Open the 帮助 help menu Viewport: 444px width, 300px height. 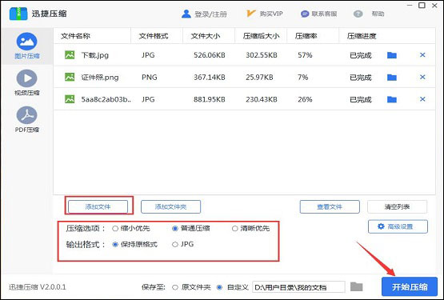tap(378, 14)
